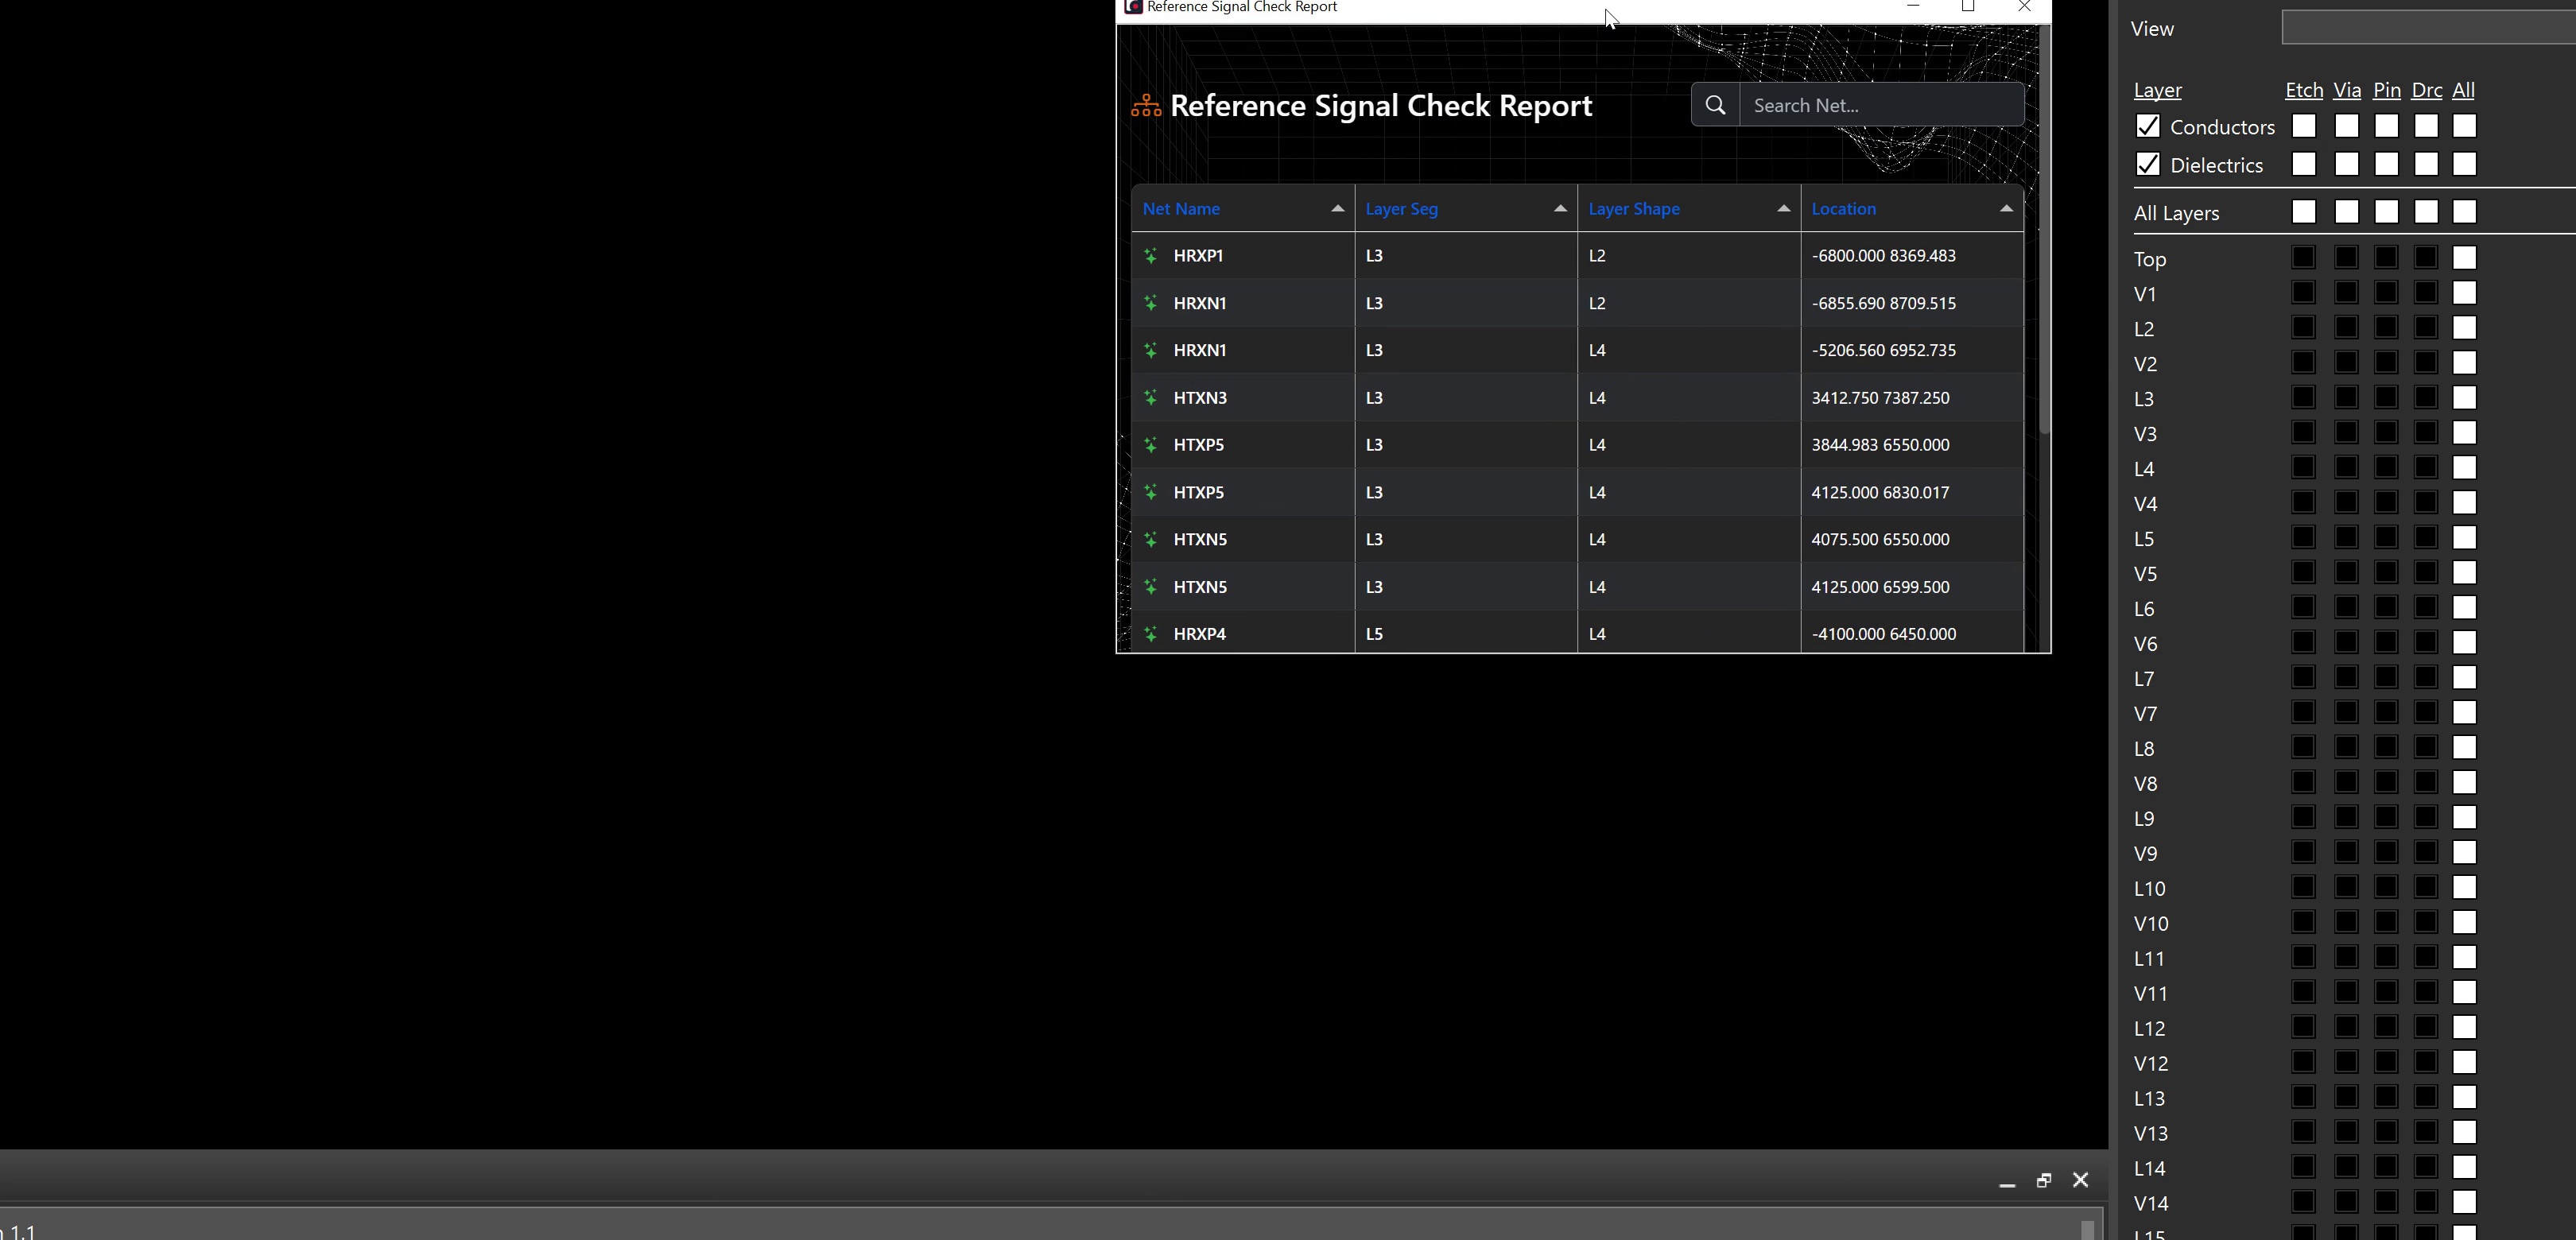Click the orange hierarchy icon beside report title
Viewport: 2576px width, 1240px height.
coord(1146,105)
